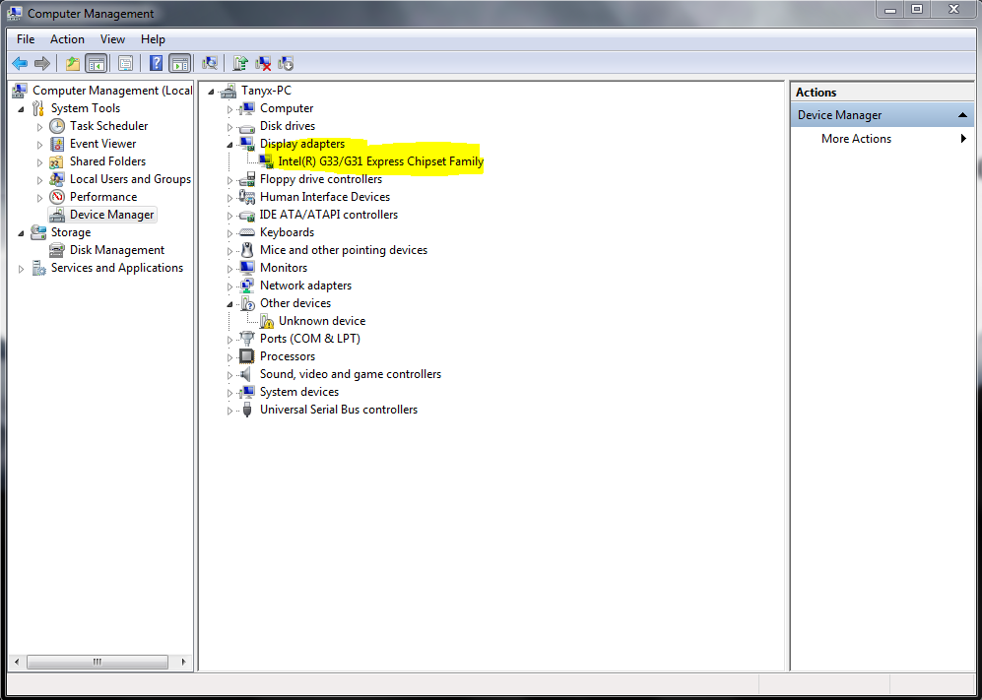Select the Intel(R) G33/G31 Express Chipset Family
The height and width of the screenshot is (700, 982).
coord(381,161)
